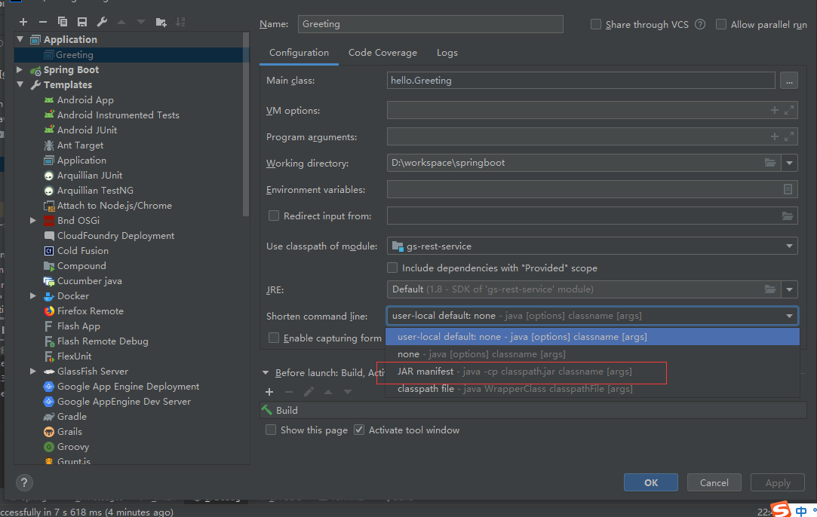Toggle Enable capturing form snapshots checkbox
817x517 pixels.
pos(274,338)
